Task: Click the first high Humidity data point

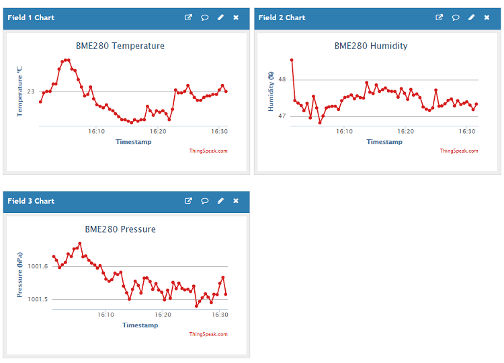Action: 292,60
